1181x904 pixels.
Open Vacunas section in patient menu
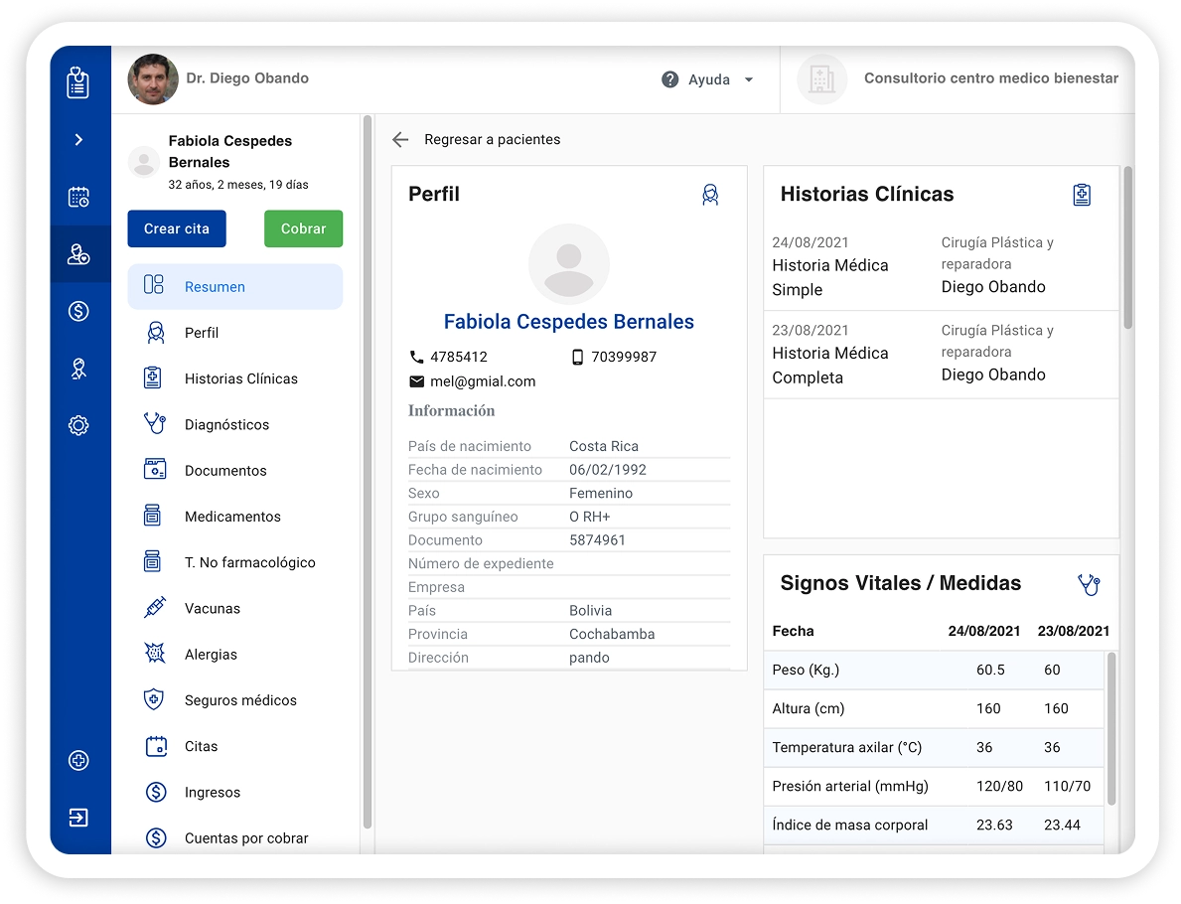tap(212, 608)
